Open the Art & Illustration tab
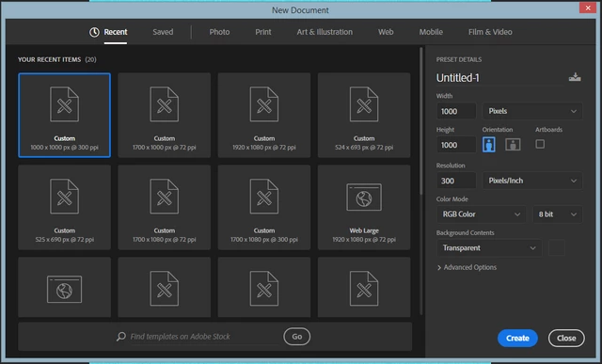 pyautogui.click(x=325, y=32)
